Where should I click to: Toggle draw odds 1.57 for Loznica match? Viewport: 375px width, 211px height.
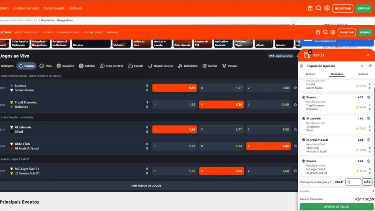click(221, 88)
